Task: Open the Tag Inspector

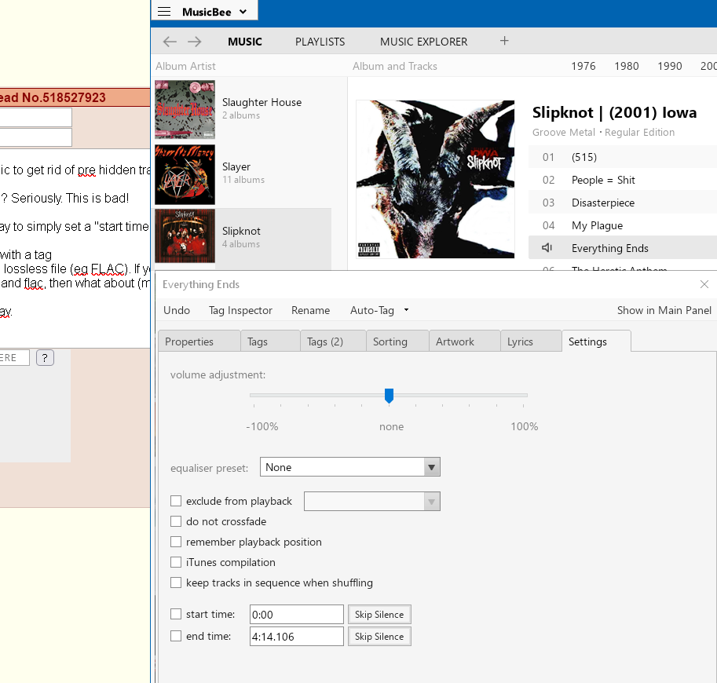Action: coord(240,310)
